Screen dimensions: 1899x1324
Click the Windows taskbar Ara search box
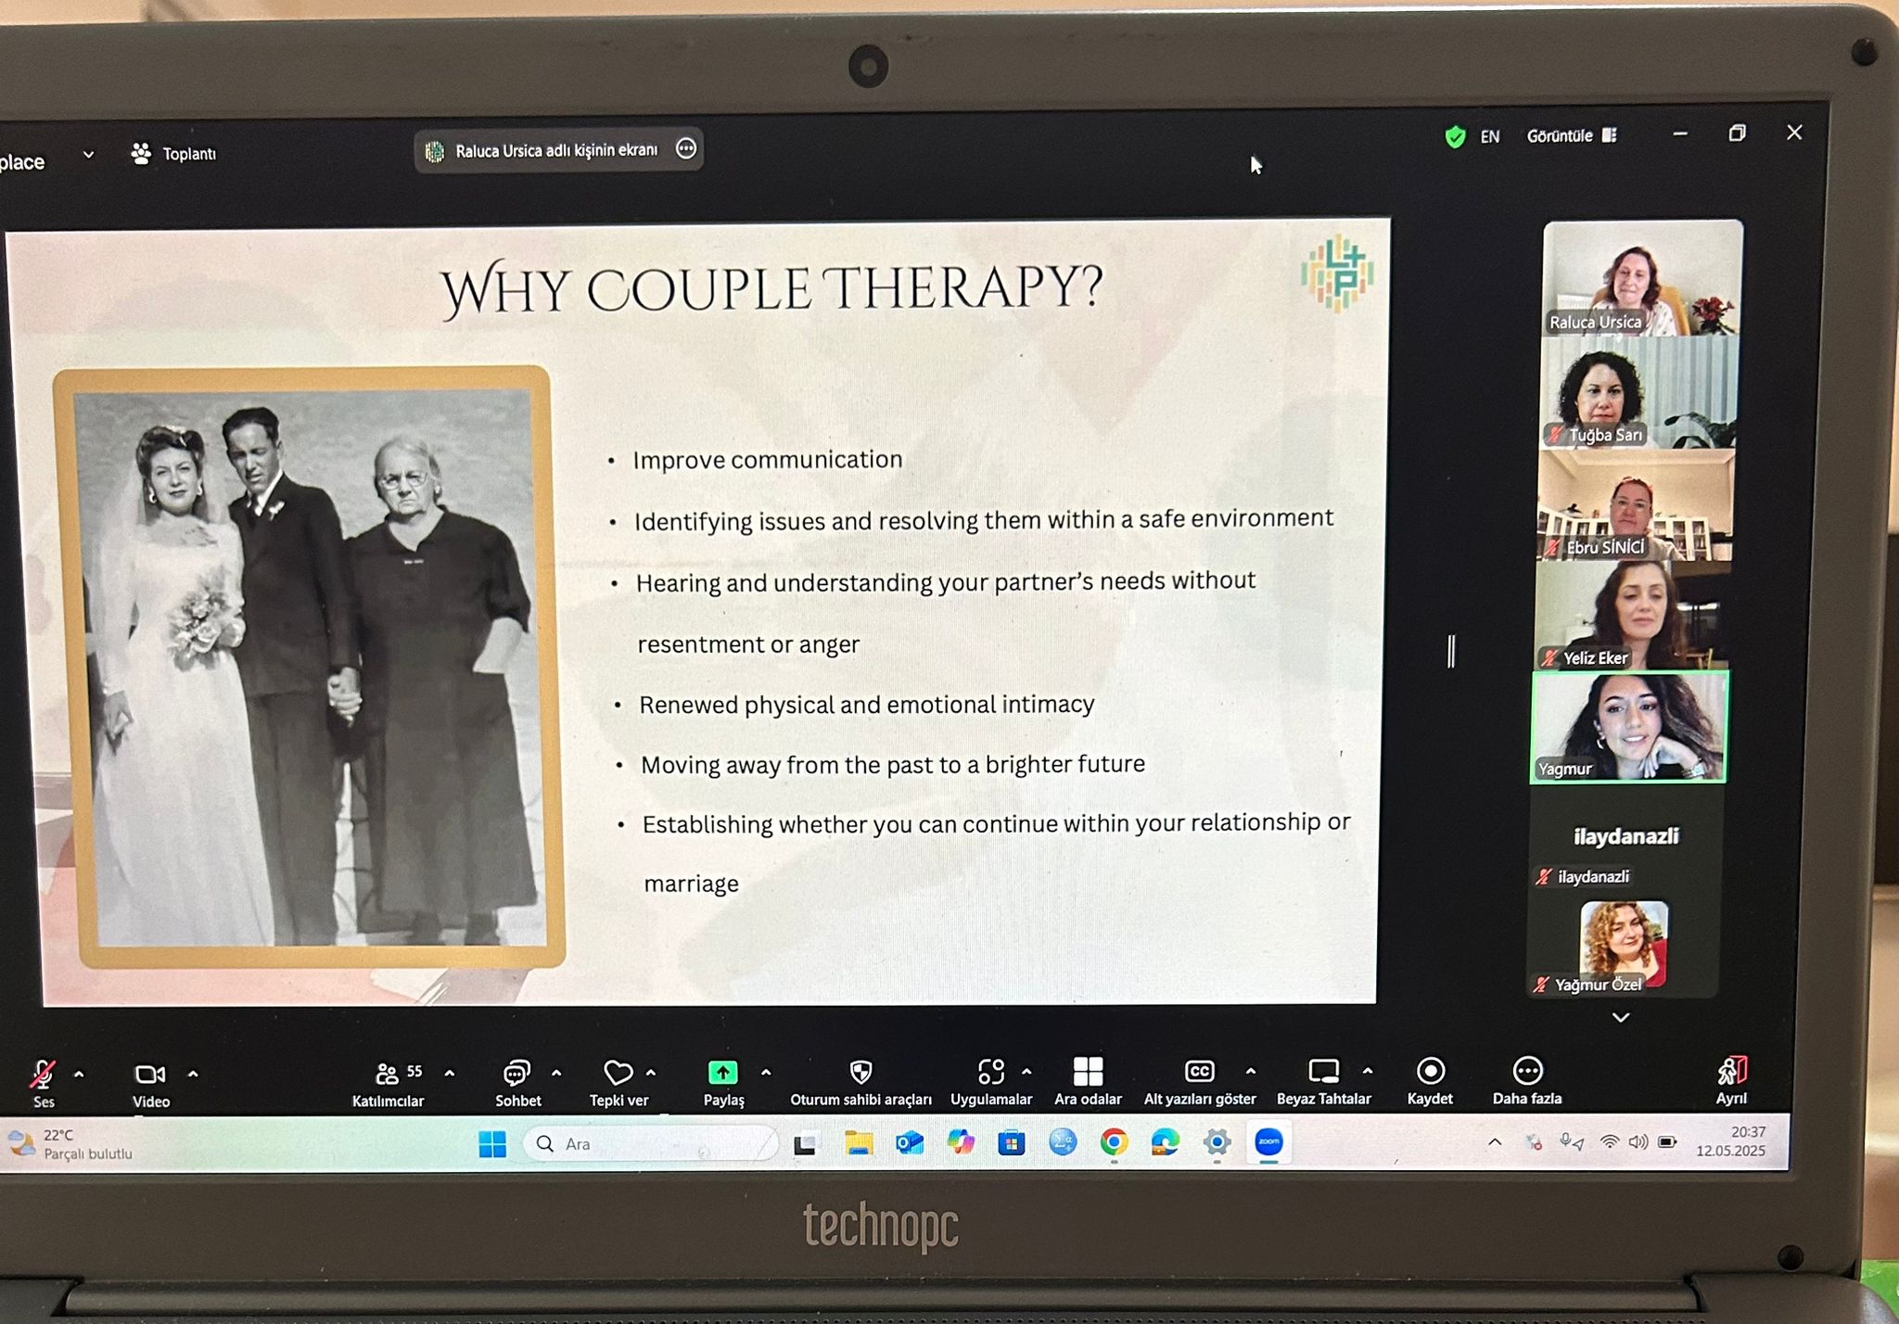[x=649, y=1144]
